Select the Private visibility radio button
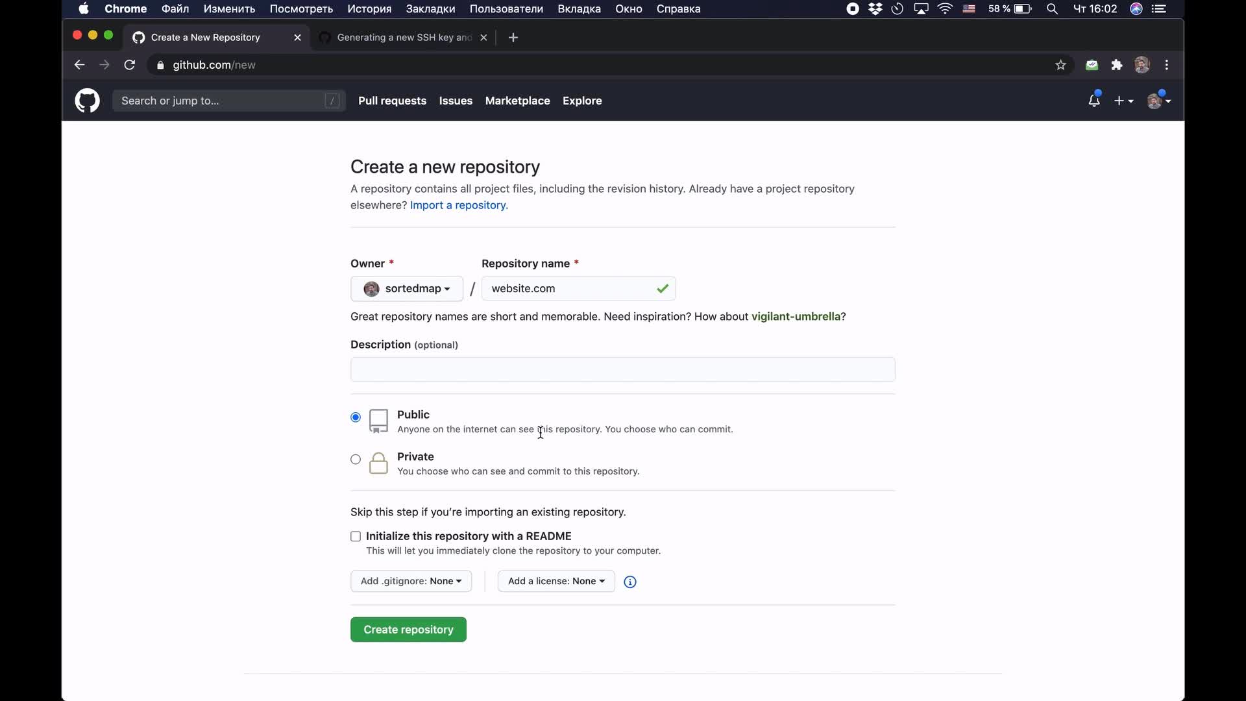1246x701 pixels. 356,460
